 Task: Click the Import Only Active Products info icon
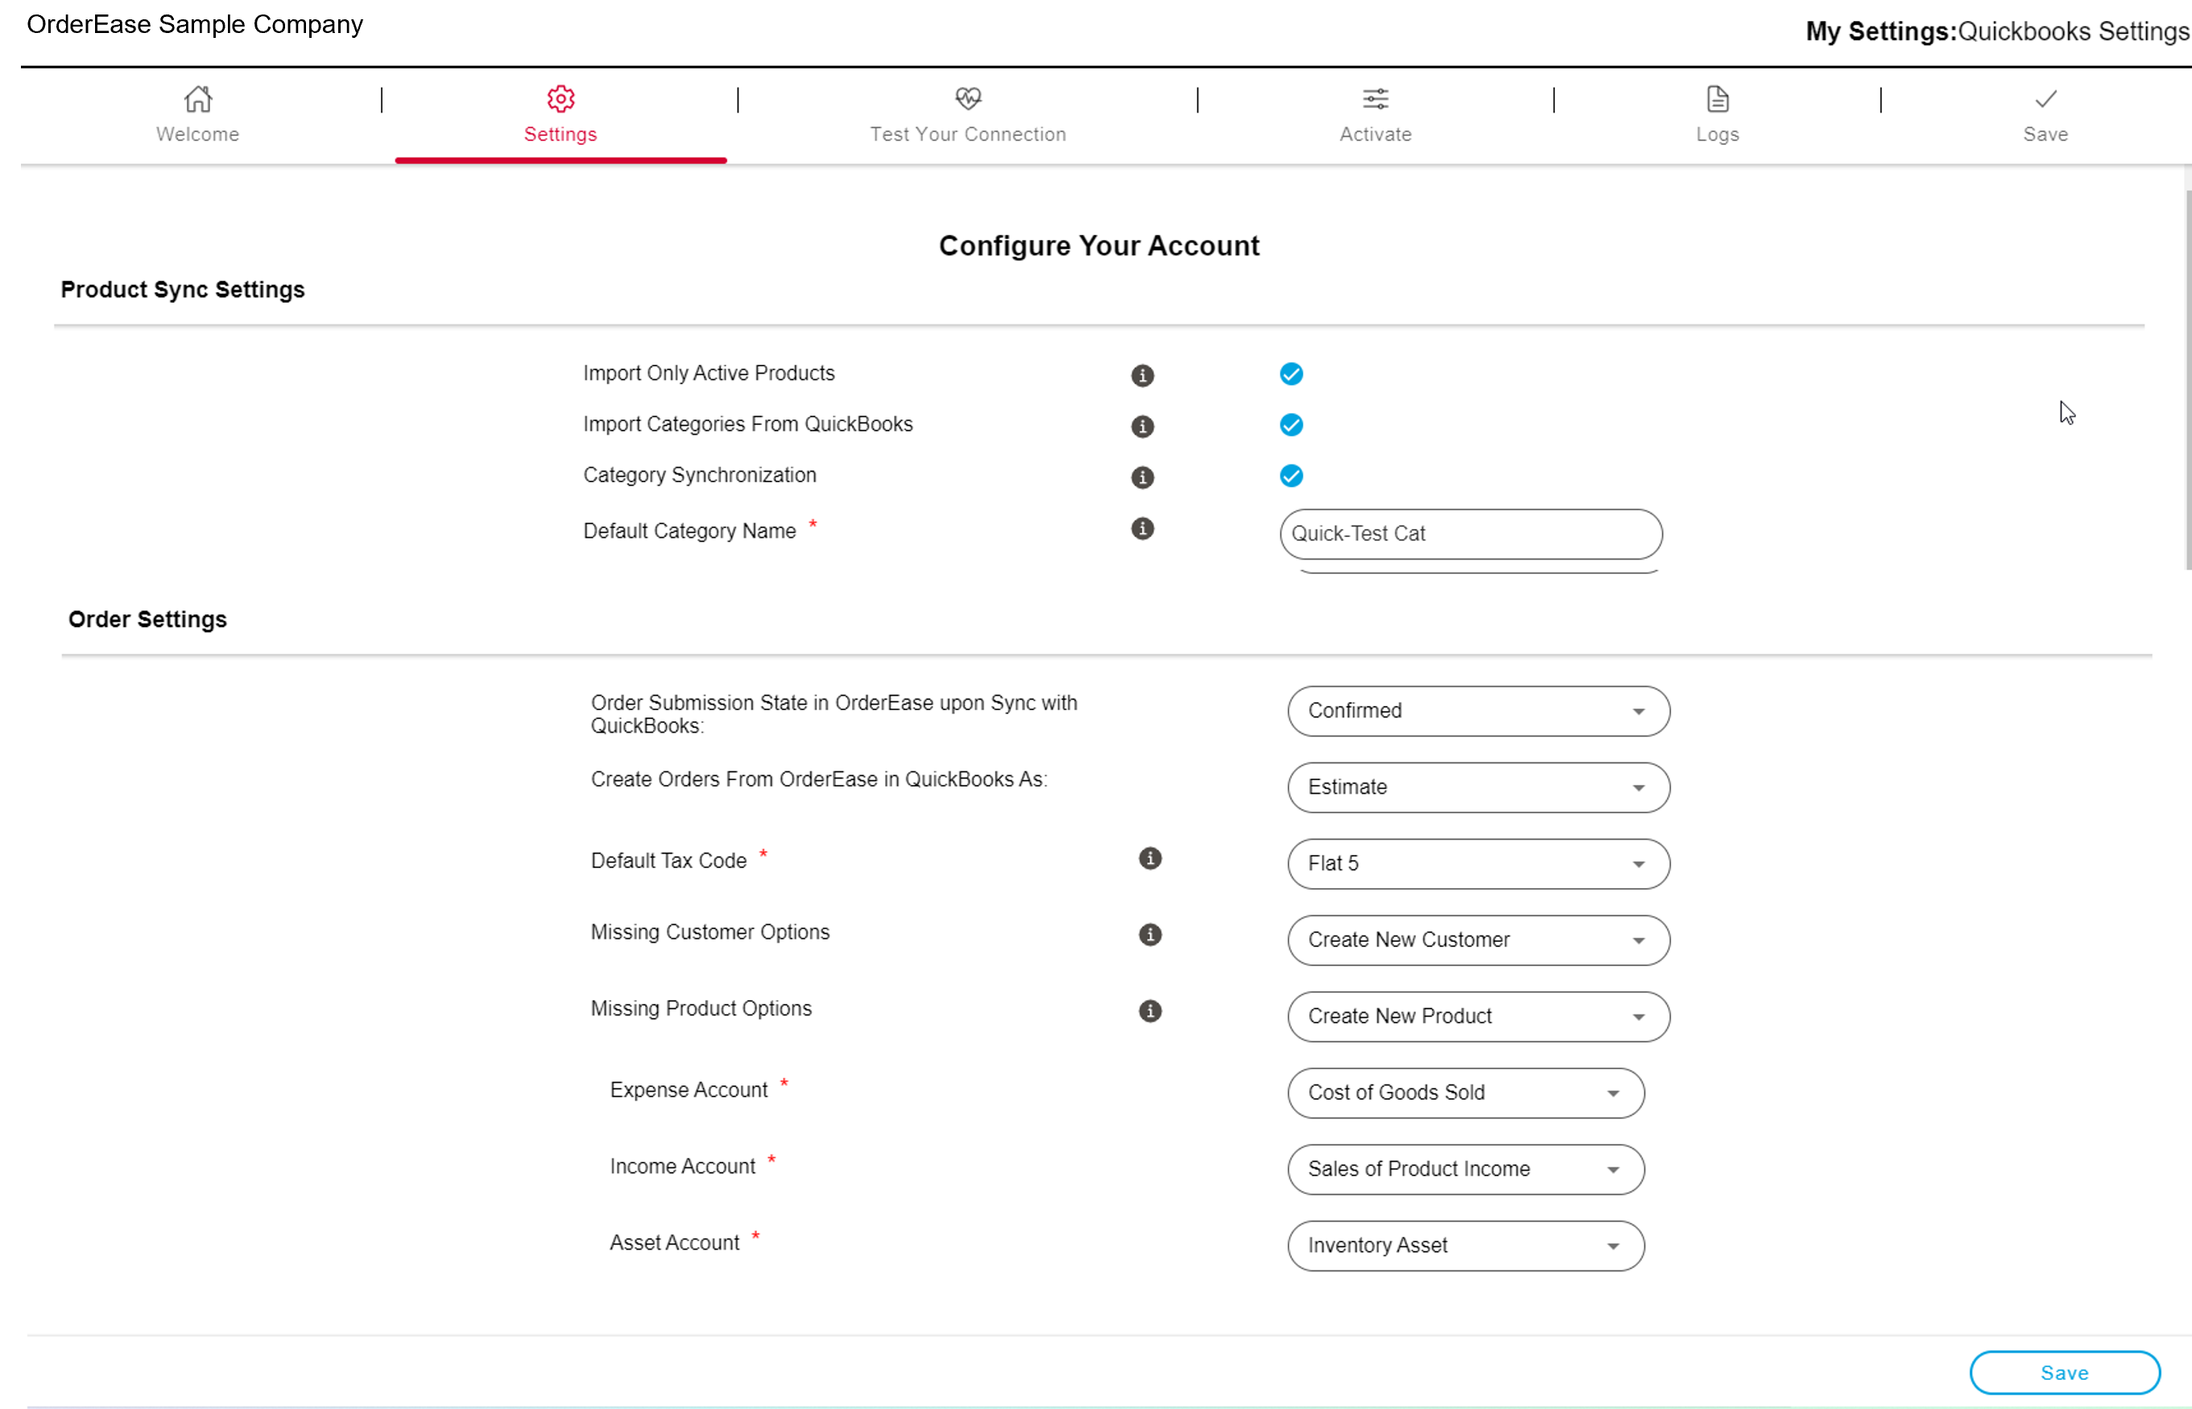(x=1143, y=374)
